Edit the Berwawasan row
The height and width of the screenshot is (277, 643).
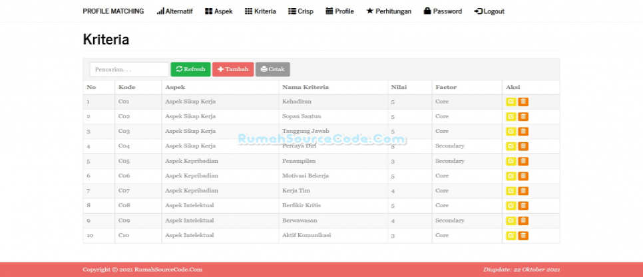point(511,221)
